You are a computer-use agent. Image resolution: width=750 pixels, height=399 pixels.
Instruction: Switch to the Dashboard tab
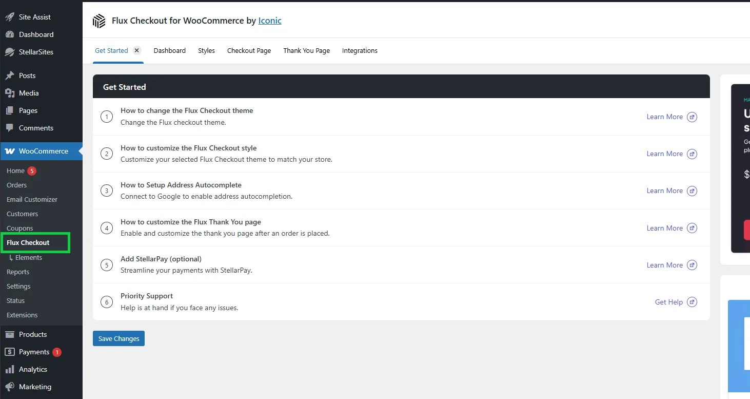pos(170,50)
